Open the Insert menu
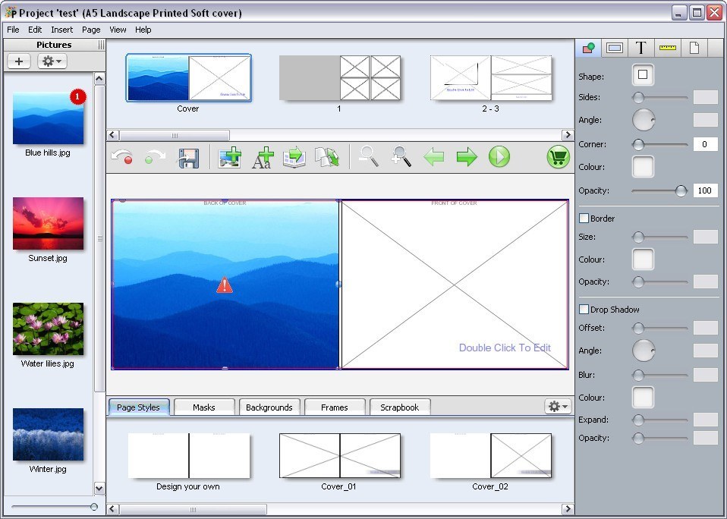 (x=62, y=30)
